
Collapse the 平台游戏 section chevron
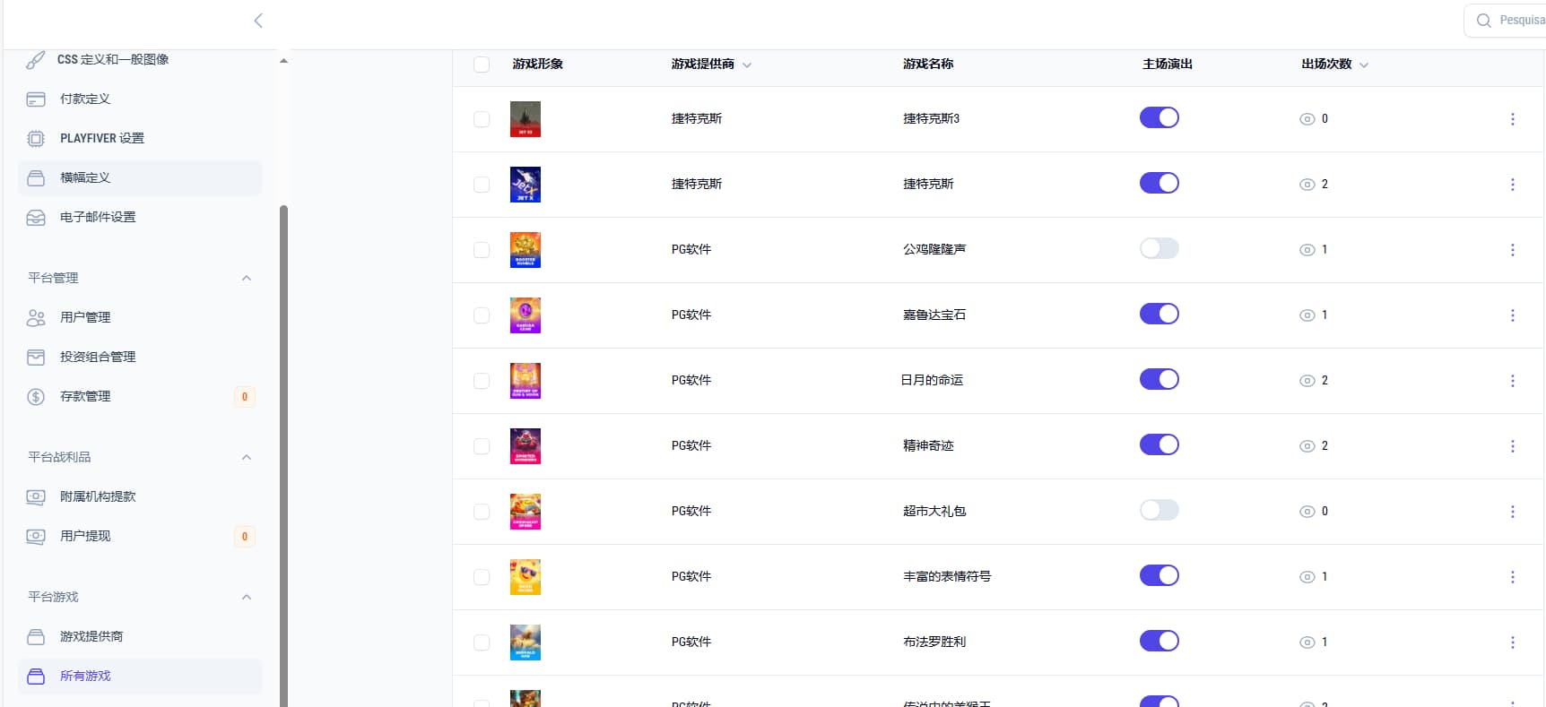coord(247,598)
